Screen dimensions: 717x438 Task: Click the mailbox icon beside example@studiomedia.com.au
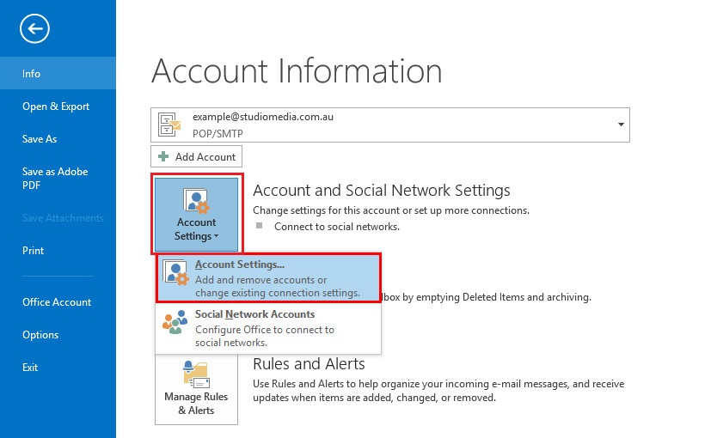169,125
